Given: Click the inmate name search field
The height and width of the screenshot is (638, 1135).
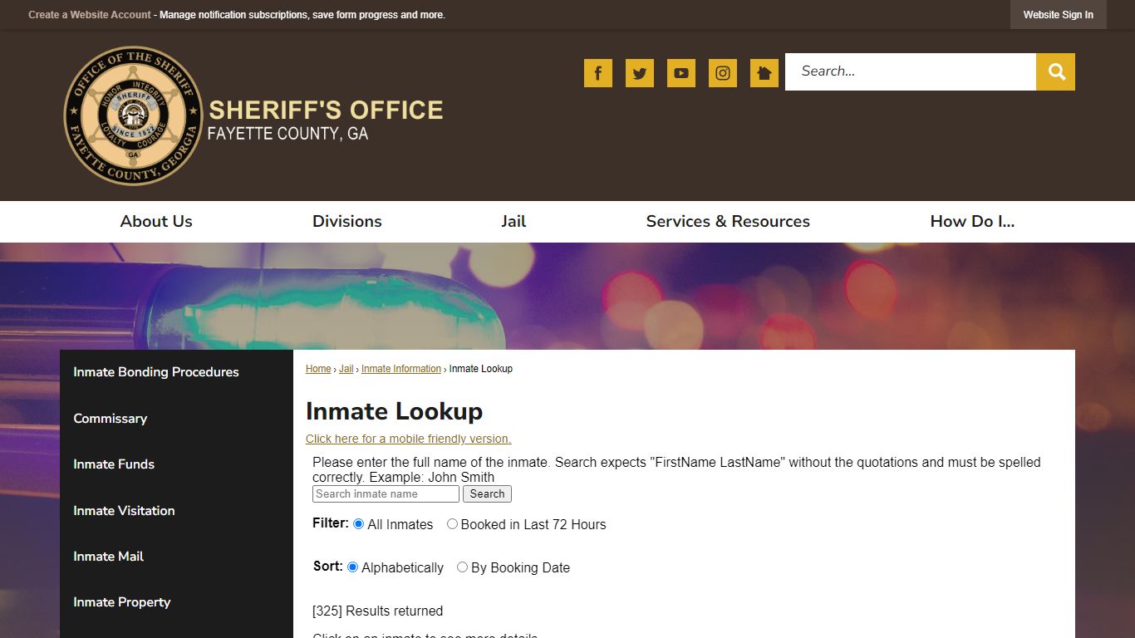Looking at the screenshot, I should [x=385, y=493].
